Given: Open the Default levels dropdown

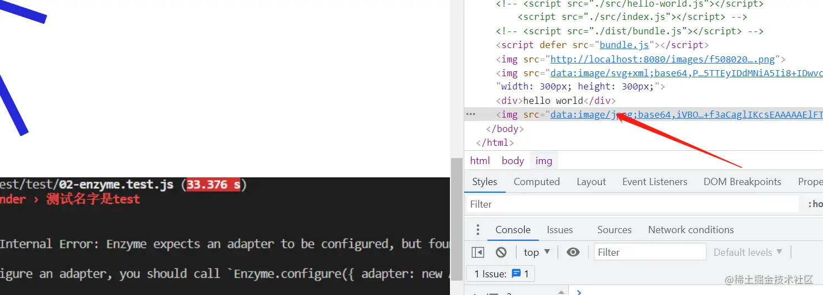Looking at the screenshot, I should point(748,252).
